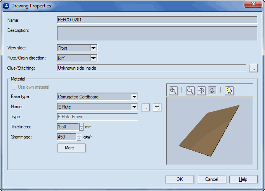Enable the Use own material checkbox

pyautogui.click(x=14, y=87)
